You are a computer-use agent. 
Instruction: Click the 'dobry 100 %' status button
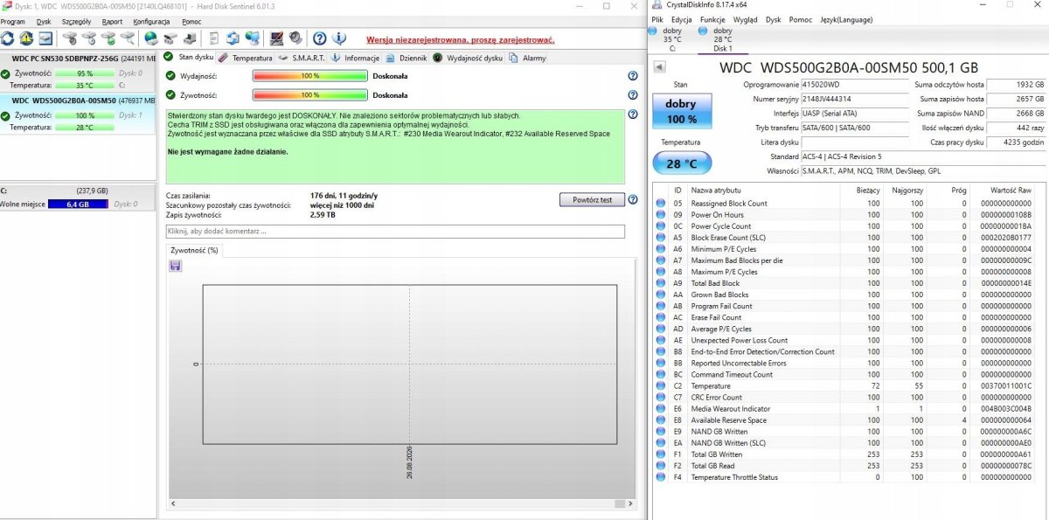pos(681,111)
